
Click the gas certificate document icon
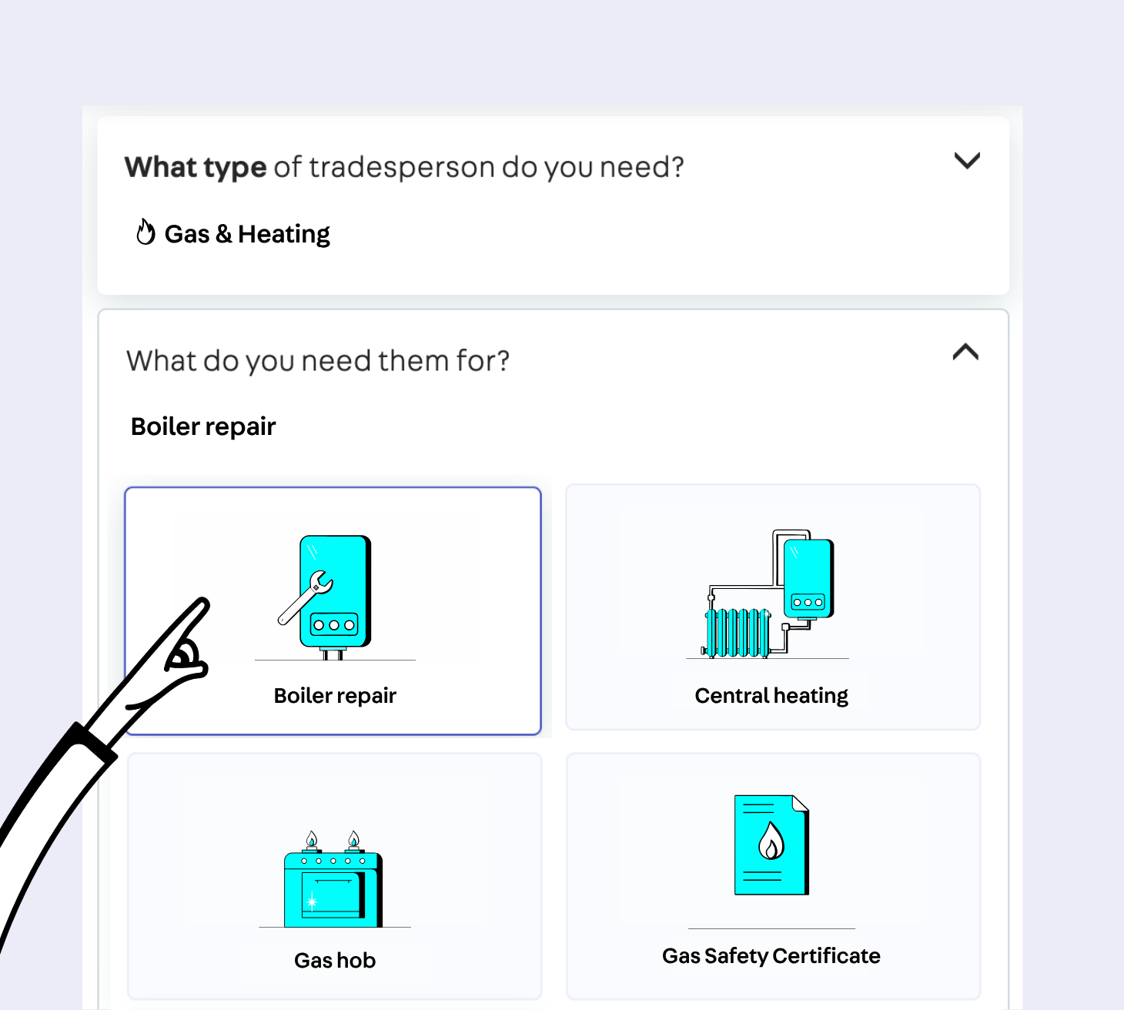coord(771,845)
